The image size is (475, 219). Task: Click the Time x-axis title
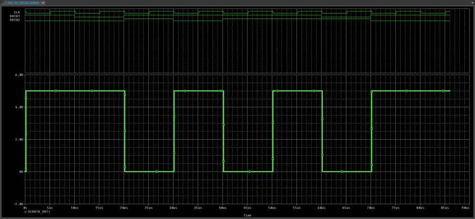pyautogui.click(x=247, y=215)
